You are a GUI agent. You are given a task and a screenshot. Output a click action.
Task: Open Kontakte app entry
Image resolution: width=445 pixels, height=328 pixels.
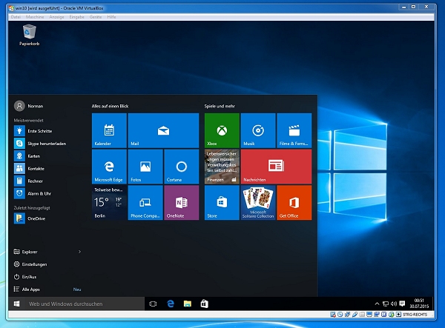47,168
